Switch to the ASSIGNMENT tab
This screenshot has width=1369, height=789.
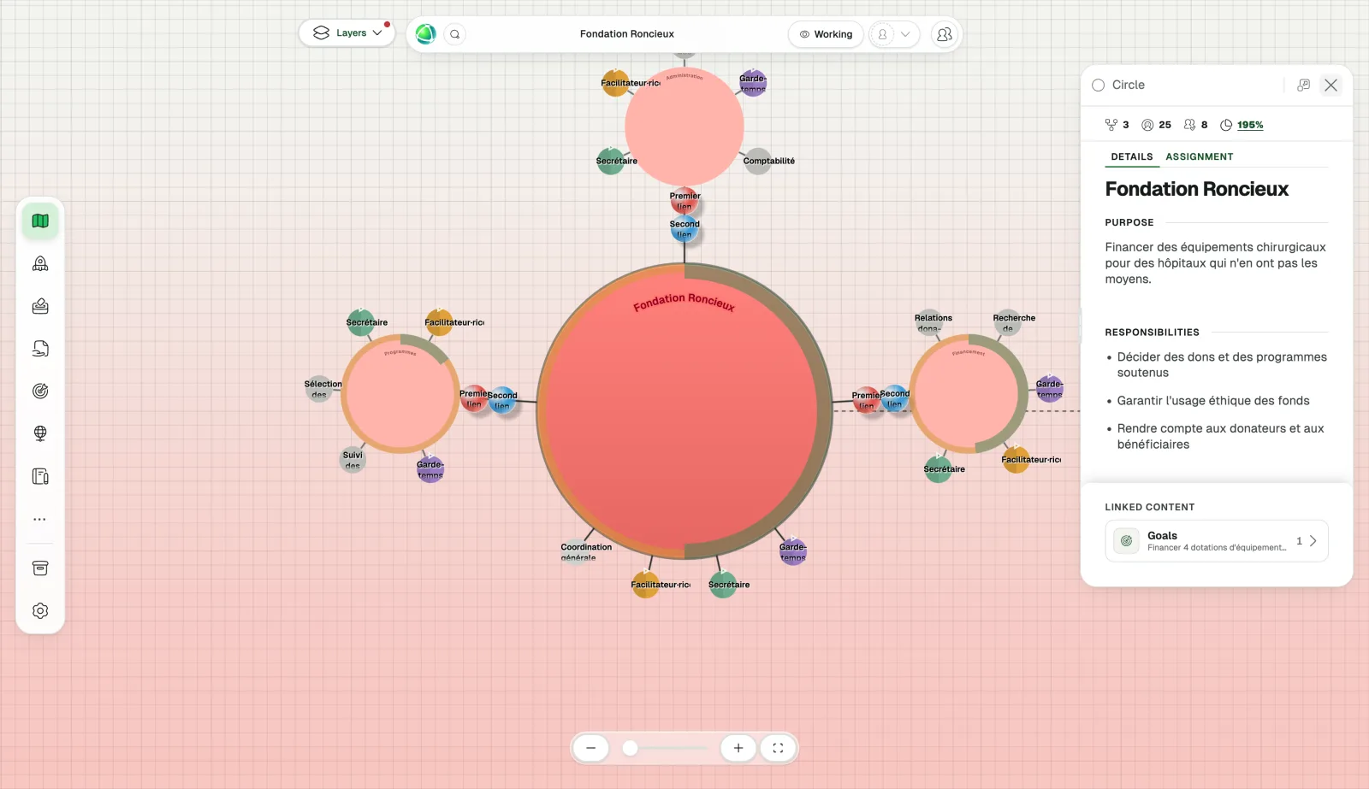[x=1199, y=156]
